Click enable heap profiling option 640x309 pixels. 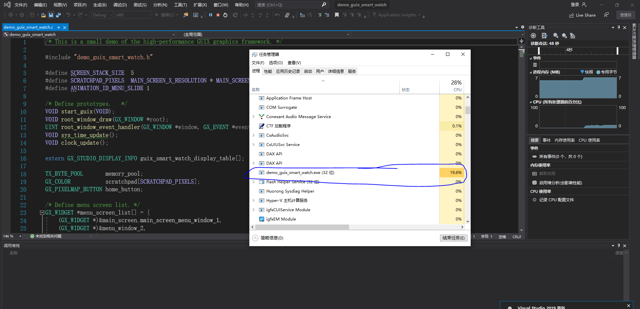560,183
